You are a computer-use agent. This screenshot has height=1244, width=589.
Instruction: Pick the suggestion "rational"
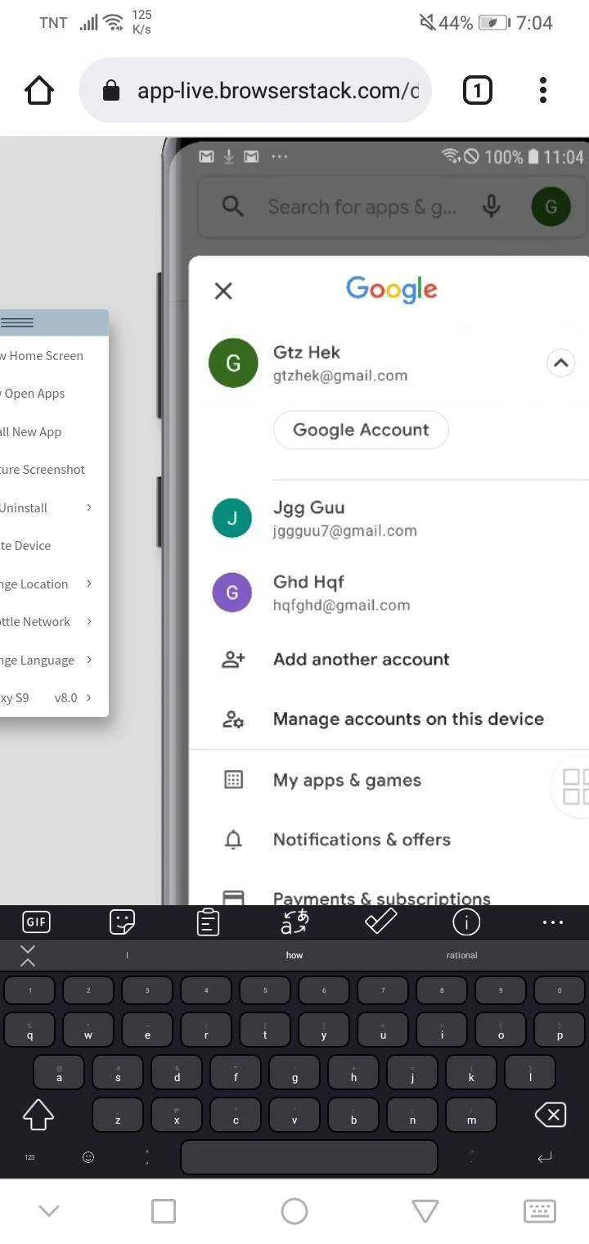click(x=462, y=955)
